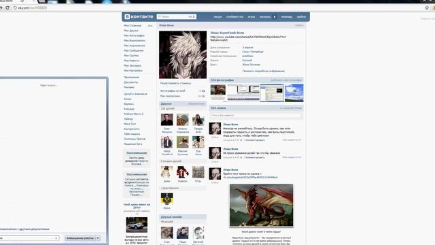Click the header music play button

[275, 16]
